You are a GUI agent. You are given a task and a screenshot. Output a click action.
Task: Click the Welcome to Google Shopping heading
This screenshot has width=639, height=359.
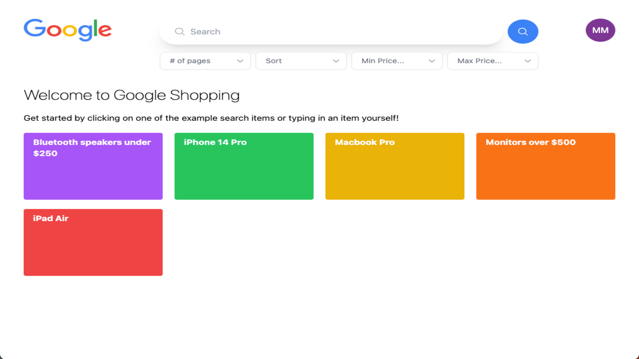pyautogui.click(x=131, y=95)
